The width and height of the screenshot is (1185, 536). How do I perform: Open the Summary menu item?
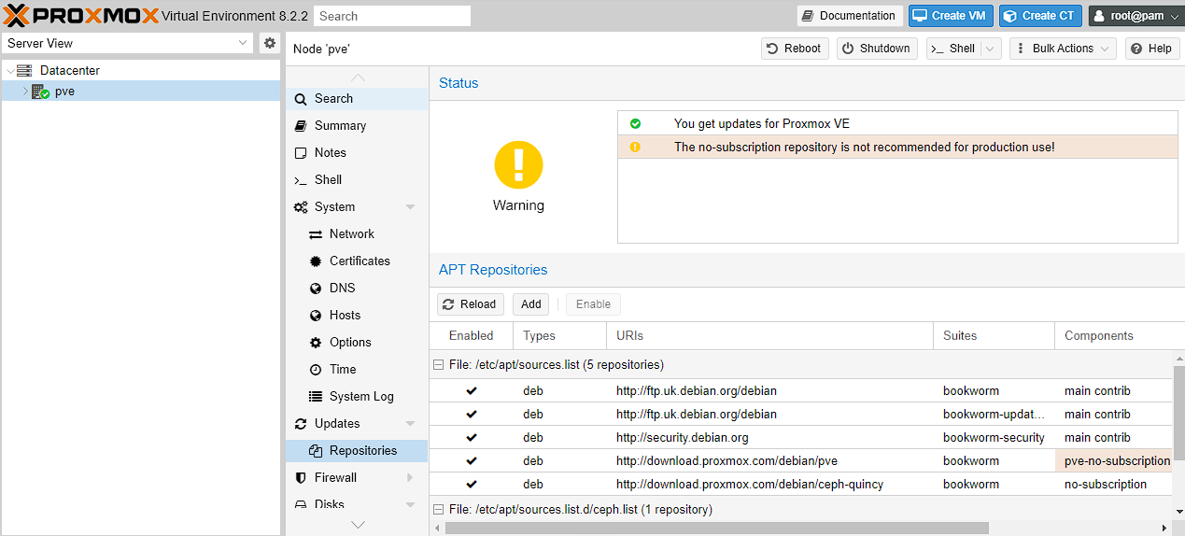click(x=340, y=126)
